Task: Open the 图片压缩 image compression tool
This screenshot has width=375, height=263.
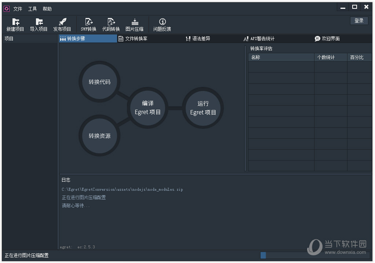Action: [x=134, y=25]
